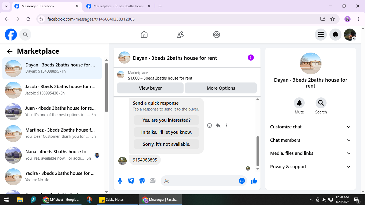The image size is (365, 205).
Task: Click the 9154088895 message bubble
Action: pyautogui.click(x=145, y=160)
